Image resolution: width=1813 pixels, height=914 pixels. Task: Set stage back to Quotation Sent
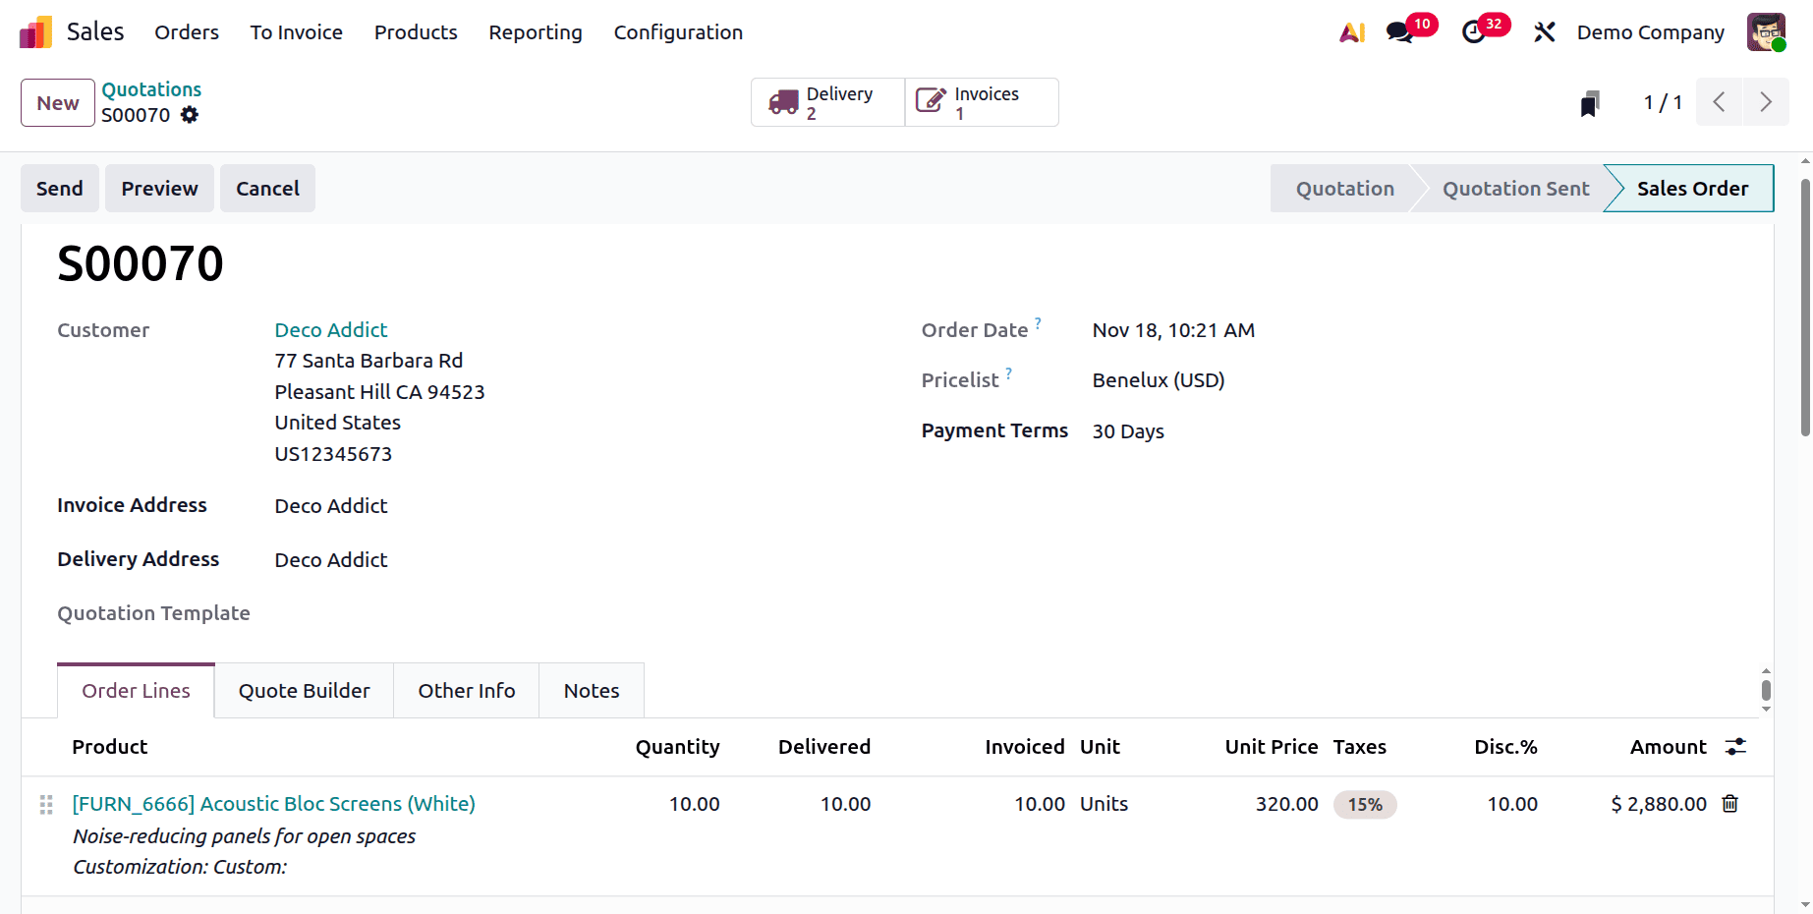1514,188
